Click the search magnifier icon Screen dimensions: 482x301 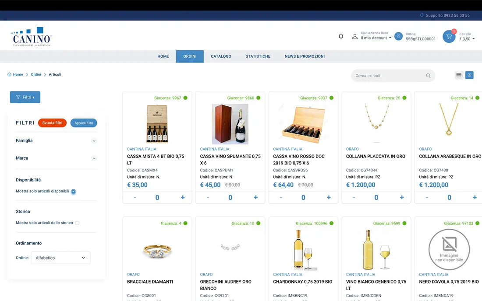click(x=428, y=76)
